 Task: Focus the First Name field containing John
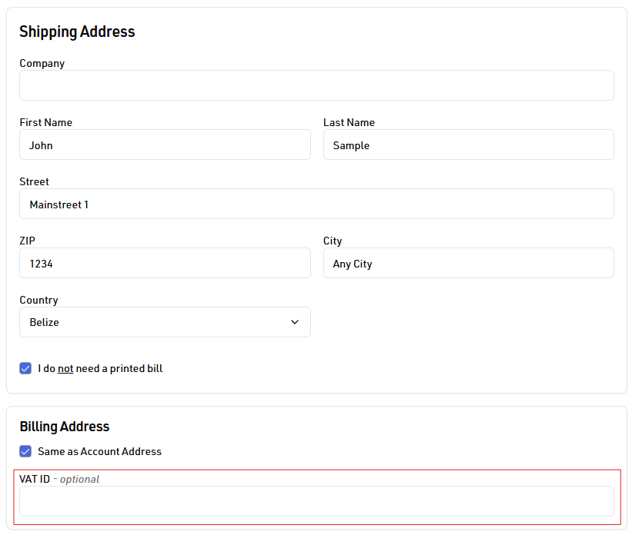pos(165,145)
